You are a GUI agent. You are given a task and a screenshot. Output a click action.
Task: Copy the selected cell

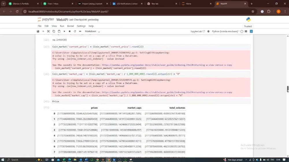point(54,31)
